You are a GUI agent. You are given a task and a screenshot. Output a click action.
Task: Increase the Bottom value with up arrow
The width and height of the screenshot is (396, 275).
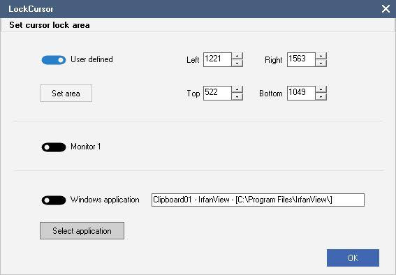coord(321,89)
